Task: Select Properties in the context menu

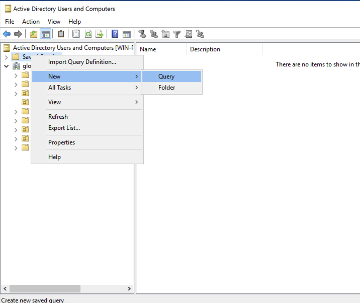Action: (x=61, y=142)
